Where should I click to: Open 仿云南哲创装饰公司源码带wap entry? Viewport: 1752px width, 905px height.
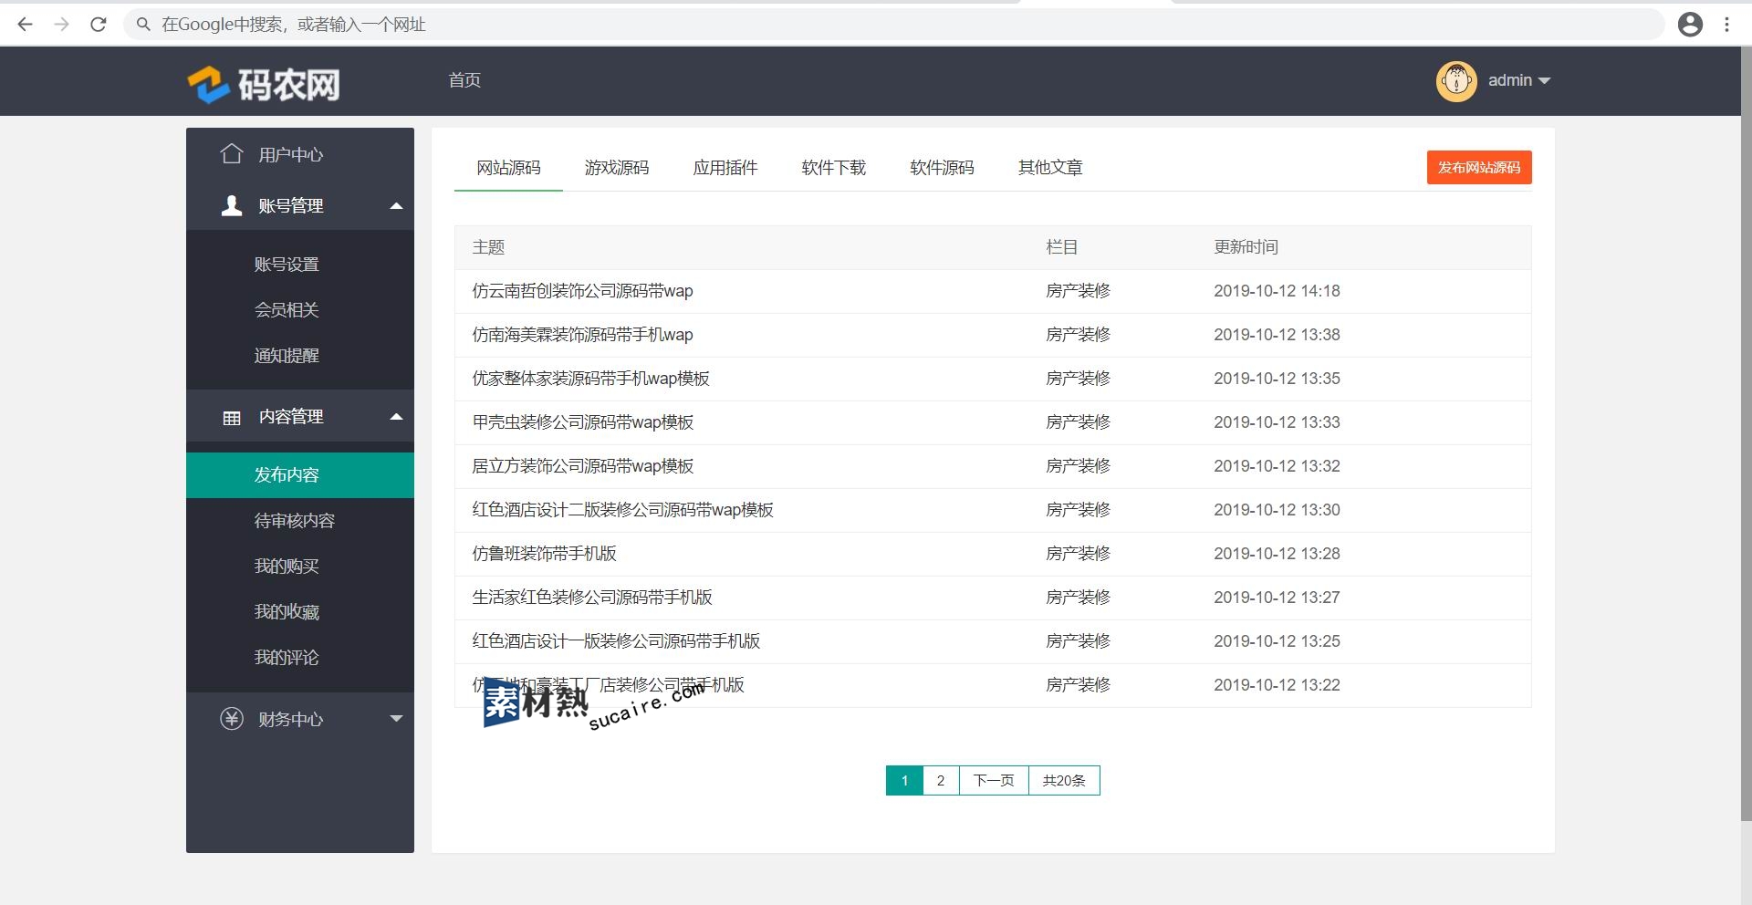[582, 291]
